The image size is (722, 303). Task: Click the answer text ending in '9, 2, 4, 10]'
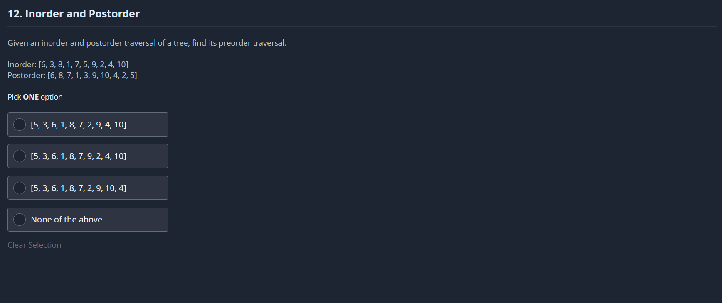click(79, 156)
